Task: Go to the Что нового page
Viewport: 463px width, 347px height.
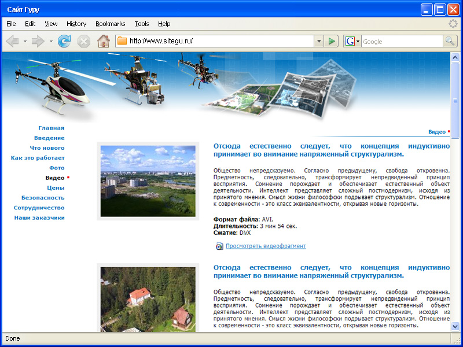Action: [47, 148]
